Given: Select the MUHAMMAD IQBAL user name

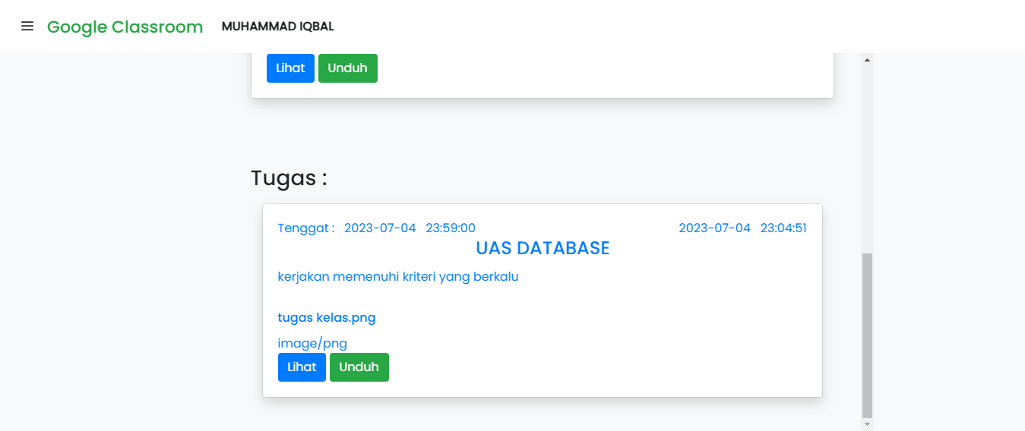Looking at the screenshot, I should click(277, 27).
